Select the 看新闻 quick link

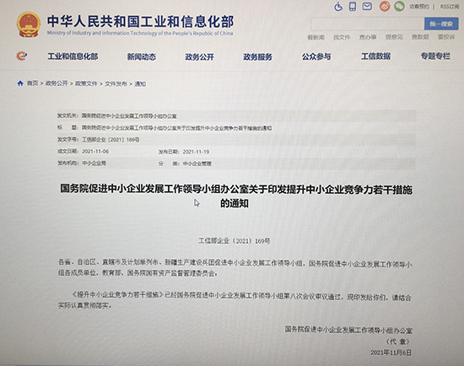click(316, 37)
